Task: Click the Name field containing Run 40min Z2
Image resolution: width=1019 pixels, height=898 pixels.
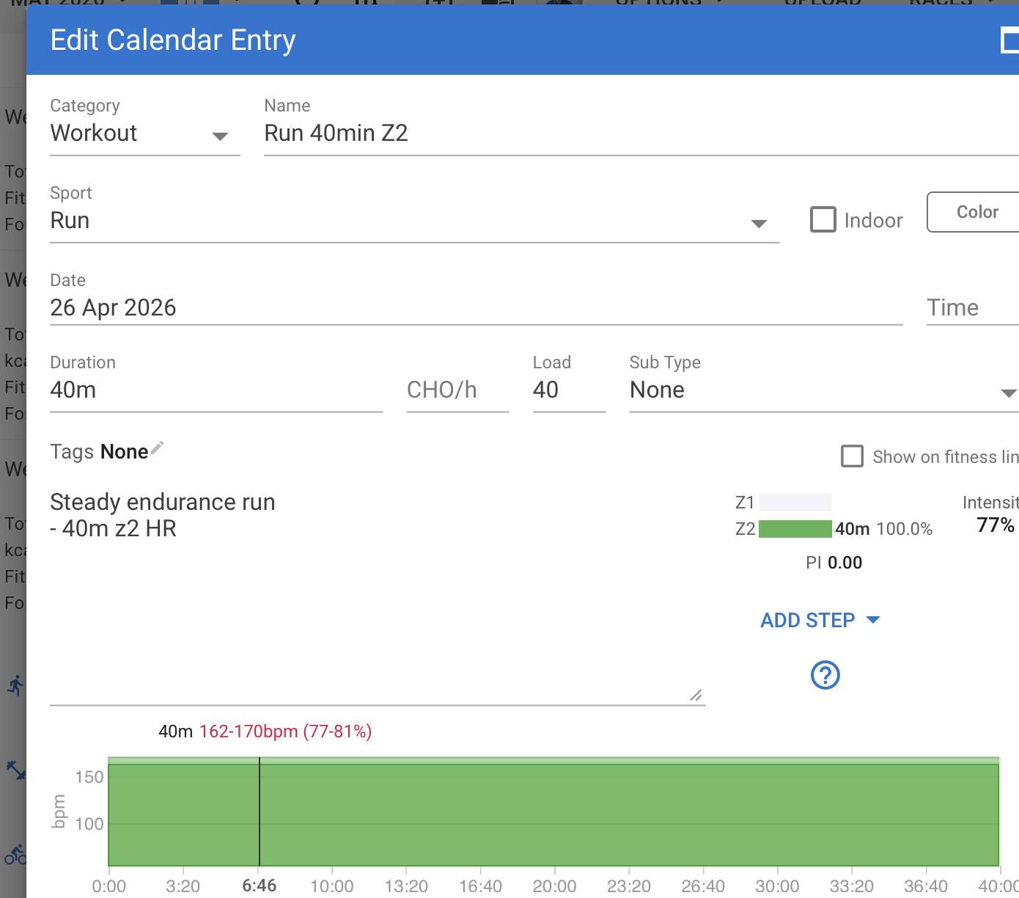Action: [641, 134]
